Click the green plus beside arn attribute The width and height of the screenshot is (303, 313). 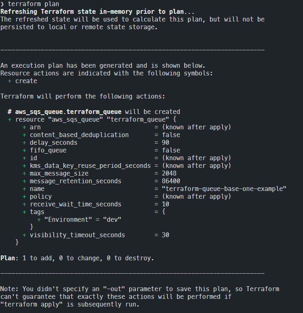(x=24, y=127)
